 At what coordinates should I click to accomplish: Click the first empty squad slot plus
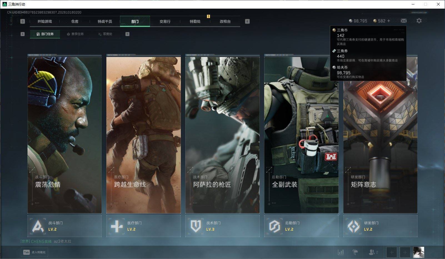(391, 252)
